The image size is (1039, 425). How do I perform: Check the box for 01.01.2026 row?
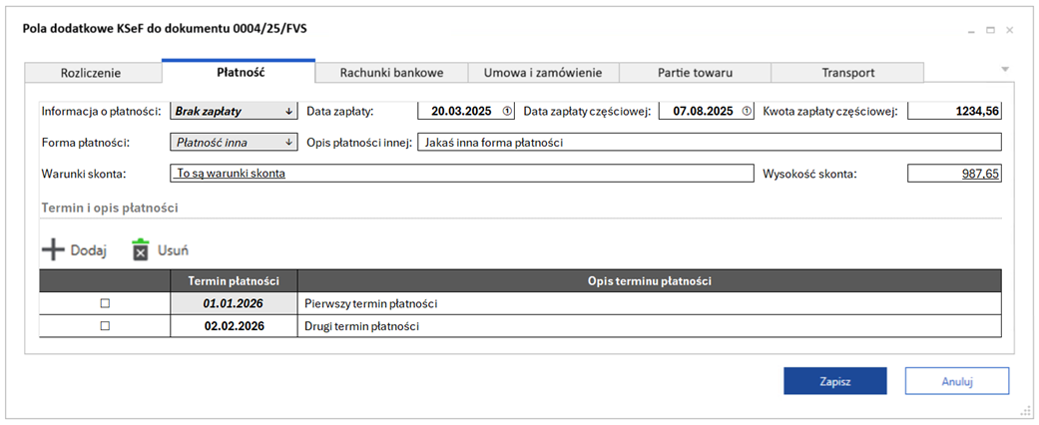pyautogui.click(x=105, y=303)
